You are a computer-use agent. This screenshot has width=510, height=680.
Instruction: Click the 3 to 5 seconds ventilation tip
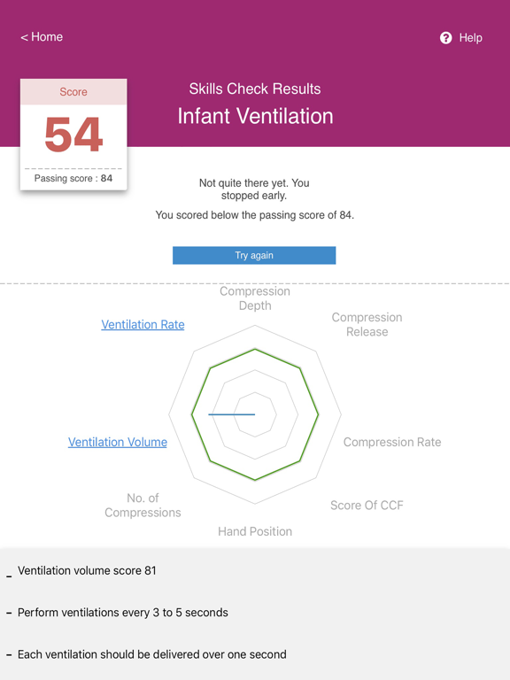point(123,613)
